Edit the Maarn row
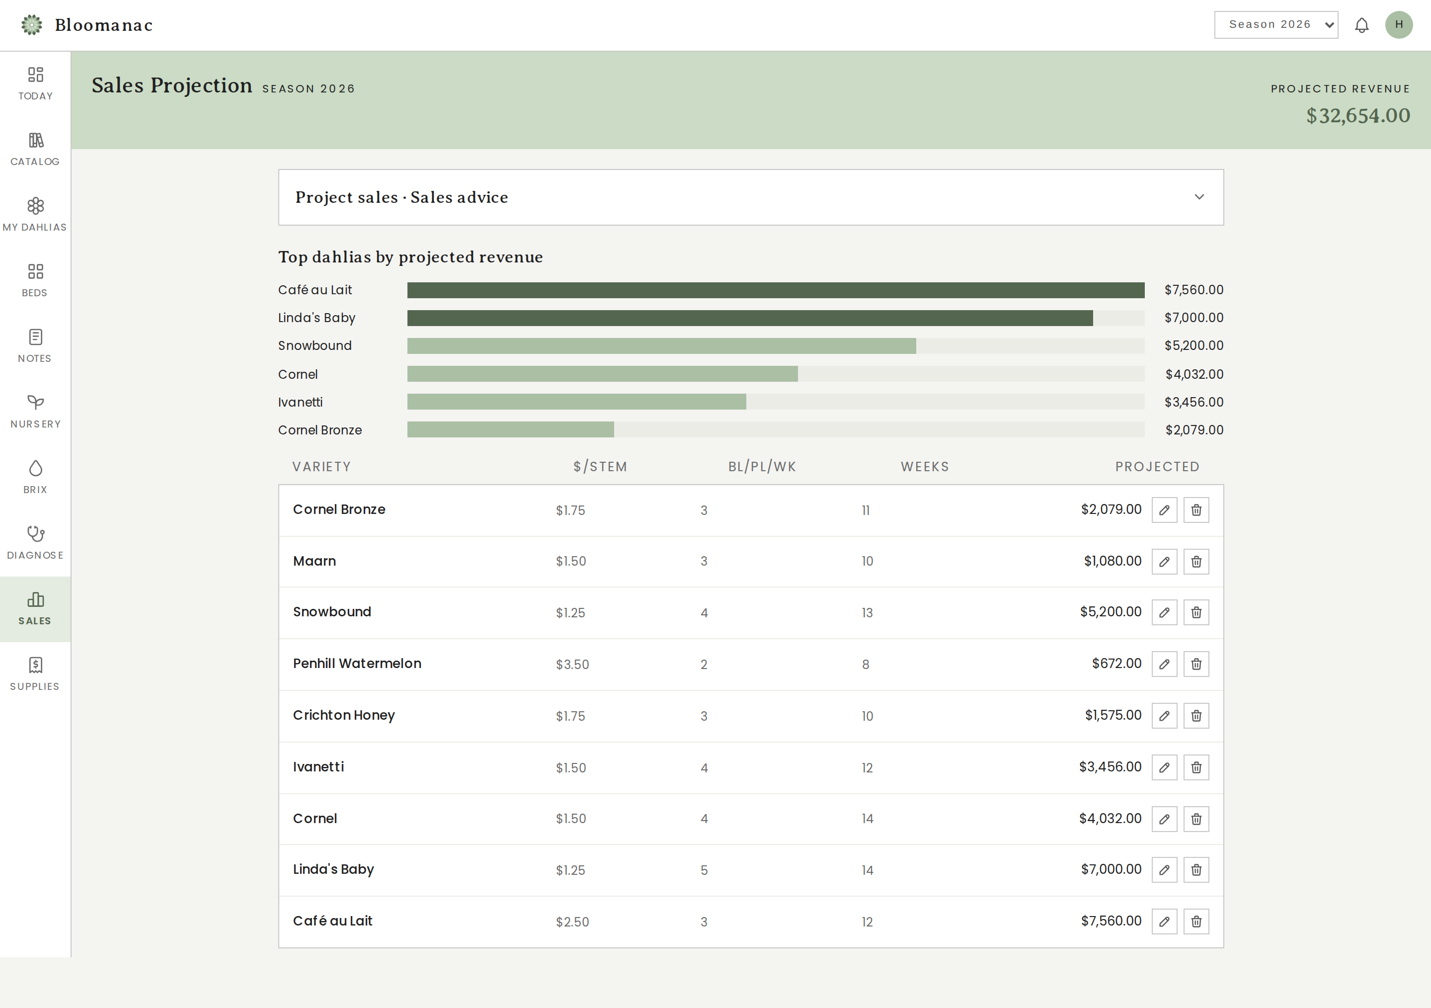 [x=1164, y=562]
